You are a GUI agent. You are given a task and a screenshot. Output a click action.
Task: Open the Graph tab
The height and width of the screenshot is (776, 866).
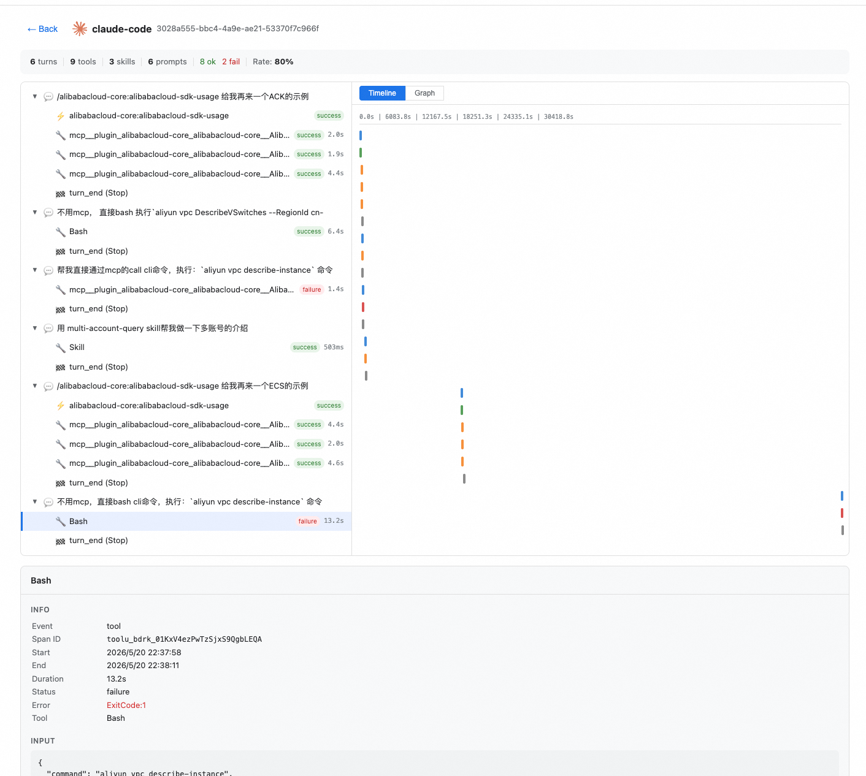pyautogui.click(x=424, y=93)
